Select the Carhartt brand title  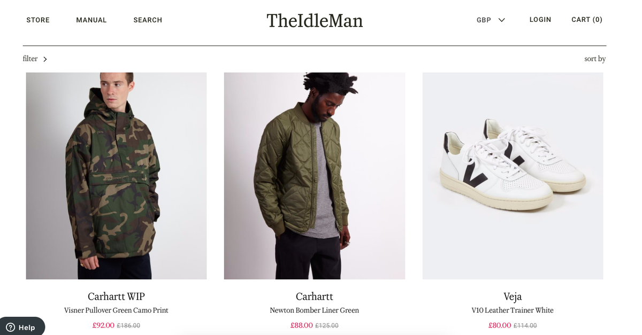tap(315, 297)
